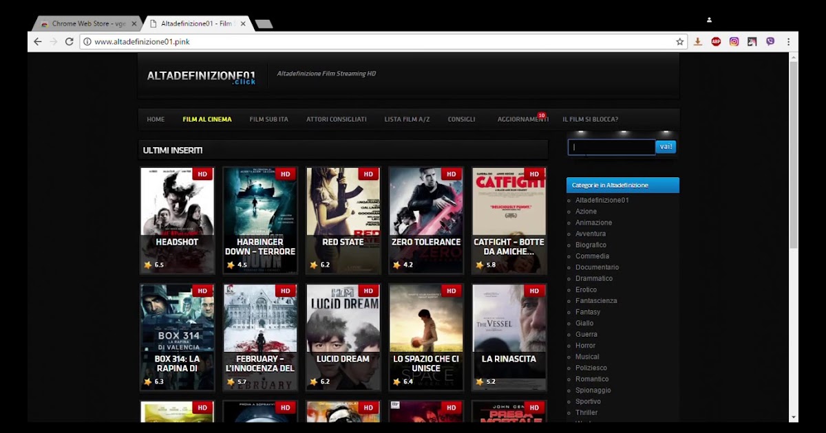Open the Sportivo category
826x433 pixels.
(x=588, y=401)
